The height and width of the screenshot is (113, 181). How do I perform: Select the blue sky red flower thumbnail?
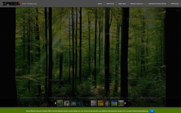click(x=114, y=103)
